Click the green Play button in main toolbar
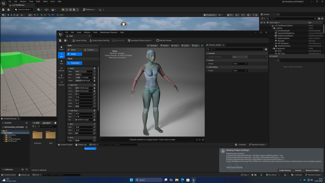The image size is (325, 183). [x=63, y=10]
